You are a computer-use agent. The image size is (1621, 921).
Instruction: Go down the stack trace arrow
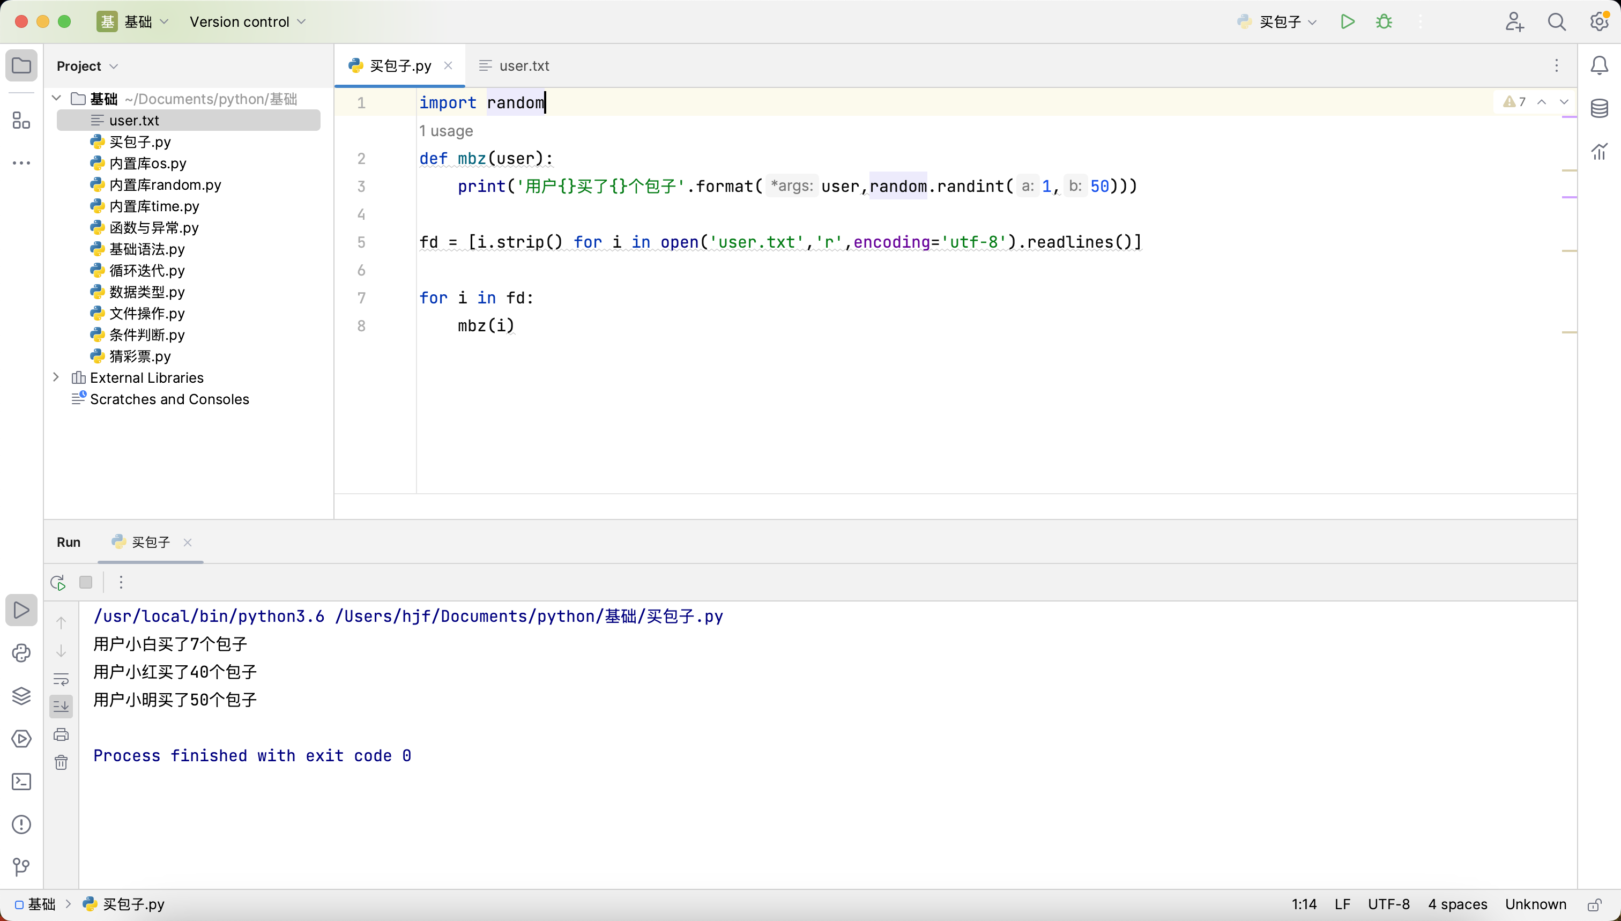click(61, 651)
